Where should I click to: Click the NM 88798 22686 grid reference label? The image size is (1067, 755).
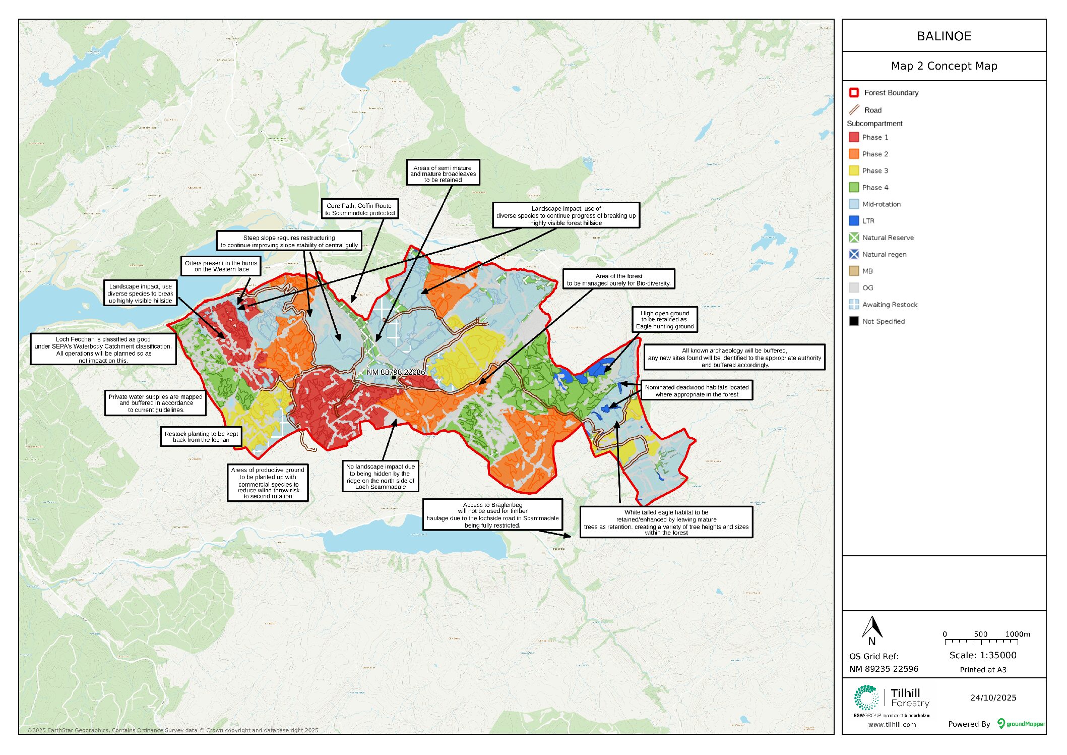click(396, 372)
